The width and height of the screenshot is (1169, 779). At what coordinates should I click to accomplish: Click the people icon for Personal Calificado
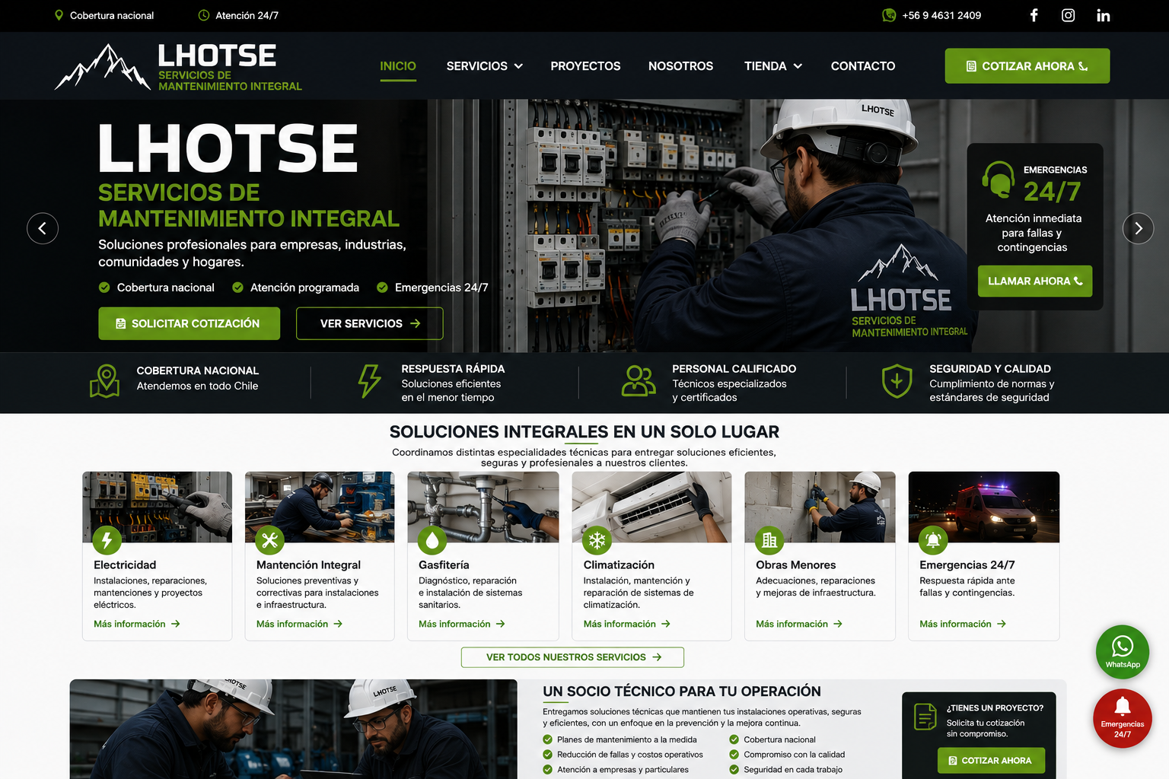point(638,380)
